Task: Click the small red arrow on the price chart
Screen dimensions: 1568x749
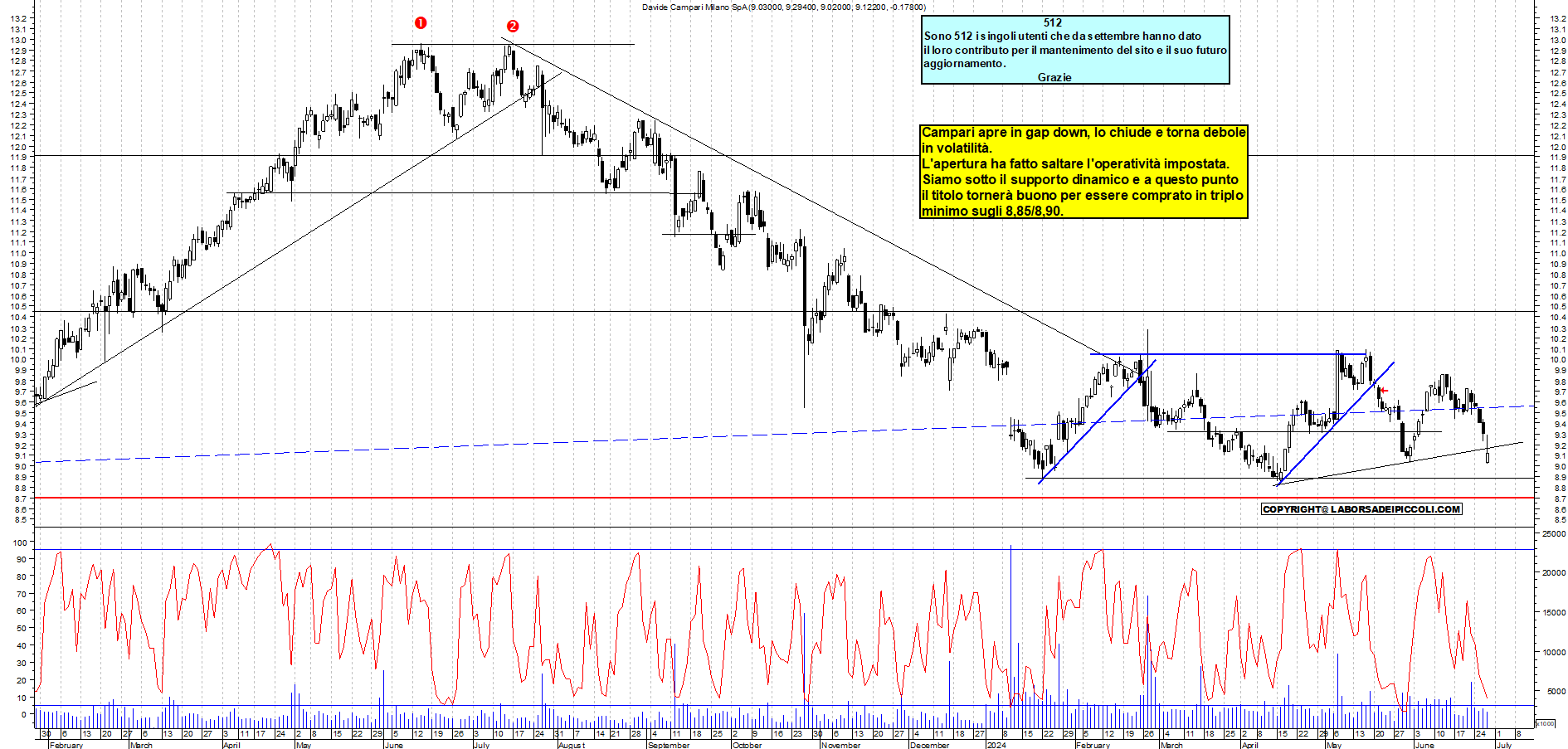Action: 1384,390
